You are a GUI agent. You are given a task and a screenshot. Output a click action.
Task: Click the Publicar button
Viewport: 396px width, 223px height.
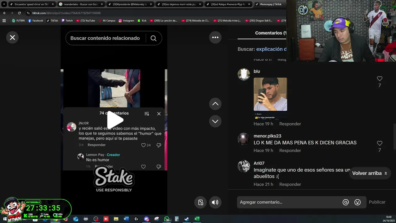point(377,202)
